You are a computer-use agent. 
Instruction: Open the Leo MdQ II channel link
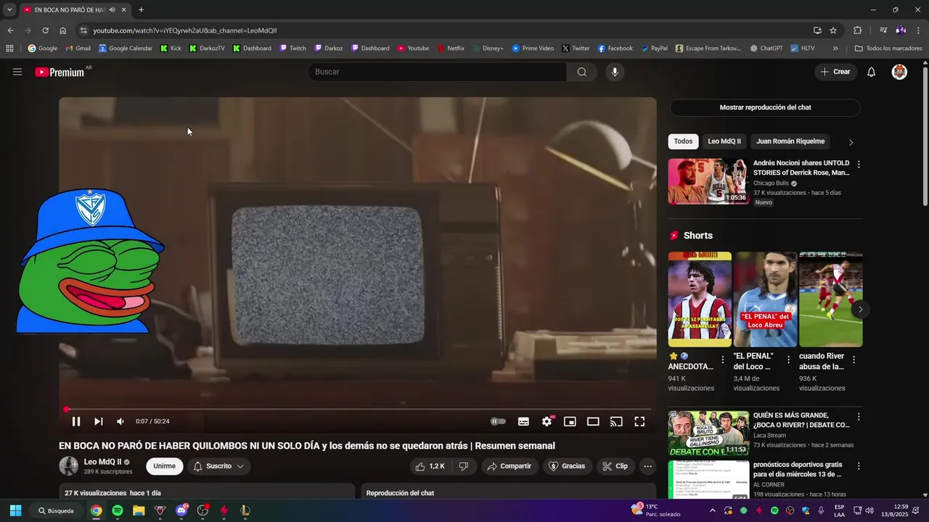coord(102,462)
